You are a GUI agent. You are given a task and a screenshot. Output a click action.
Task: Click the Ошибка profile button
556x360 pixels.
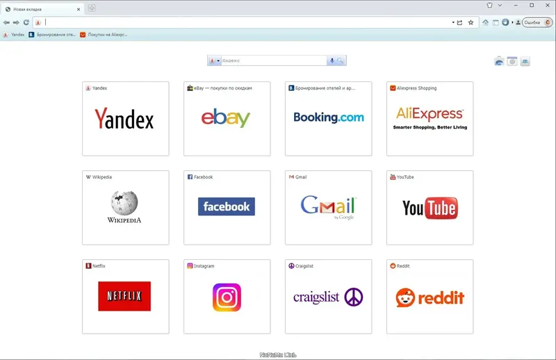(x=537, y=22)
